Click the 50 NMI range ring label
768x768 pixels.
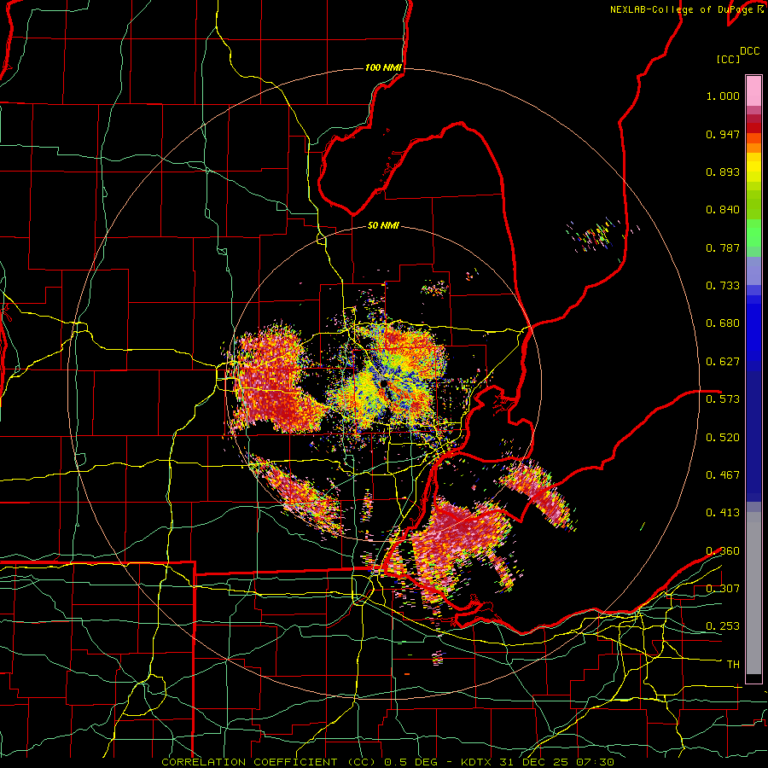383,226
